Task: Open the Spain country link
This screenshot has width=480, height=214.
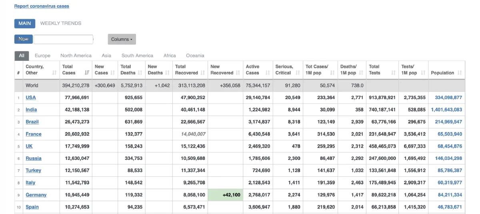Action: pyautogui.click(x=32, y=207)
